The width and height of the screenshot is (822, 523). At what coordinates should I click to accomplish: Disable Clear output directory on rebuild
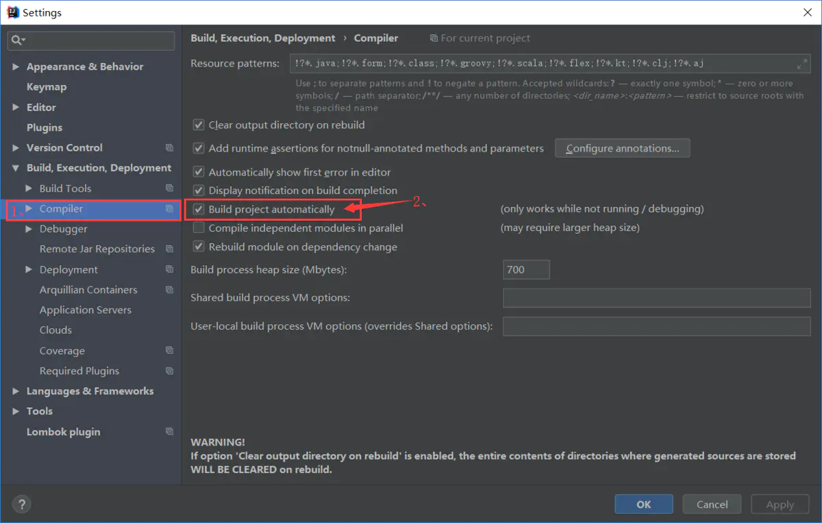199,125
